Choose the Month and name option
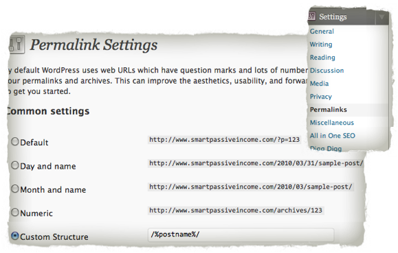Image resolution: width=398 pixels, height=253 pixels. click(x=15, y=189)
